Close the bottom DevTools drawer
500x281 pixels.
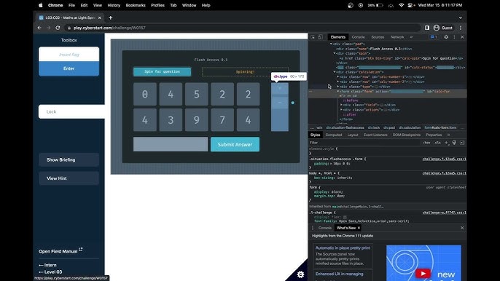click(x=462, y=228)
